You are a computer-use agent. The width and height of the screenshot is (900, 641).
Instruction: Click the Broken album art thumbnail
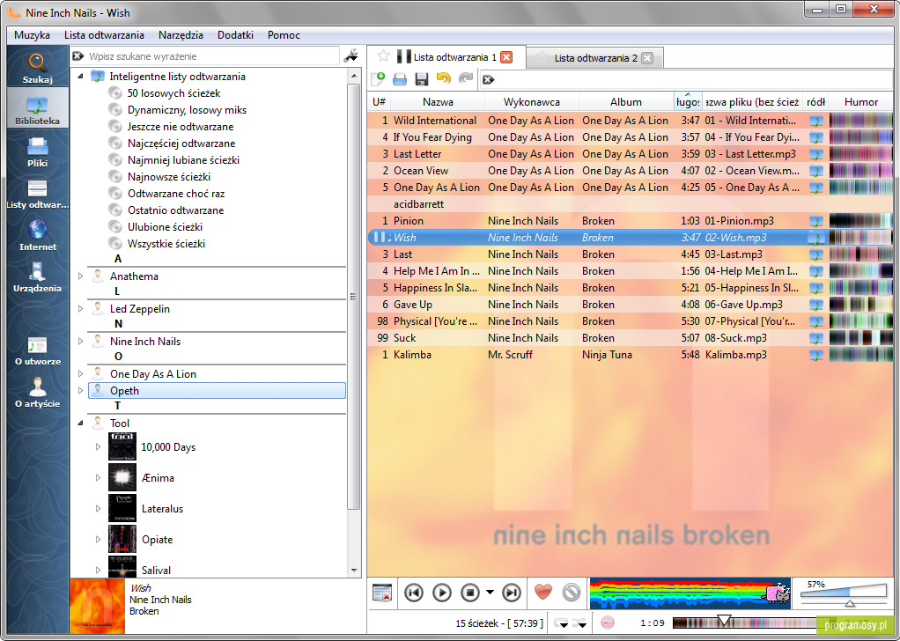[97, 606]
